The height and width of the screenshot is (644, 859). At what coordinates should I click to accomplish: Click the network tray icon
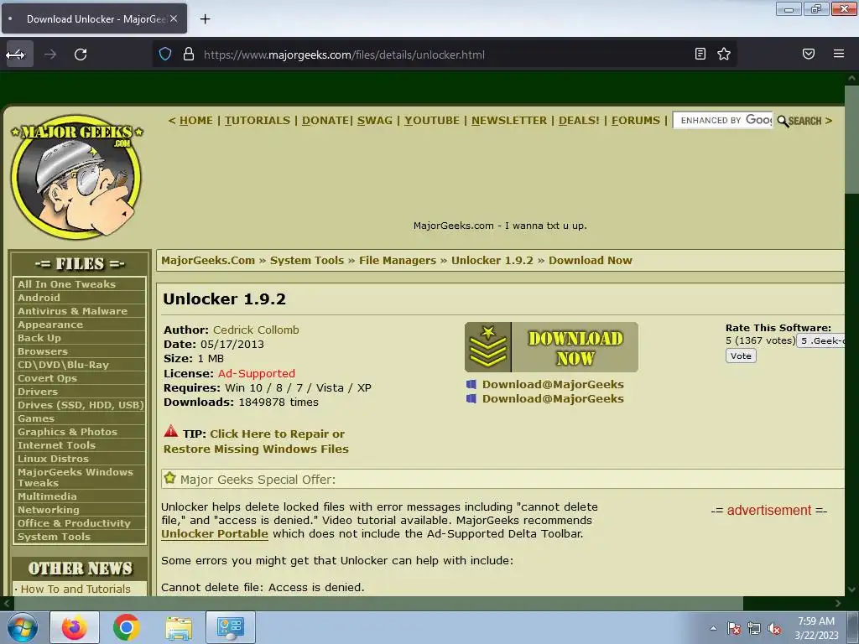[x=754, y=629]
